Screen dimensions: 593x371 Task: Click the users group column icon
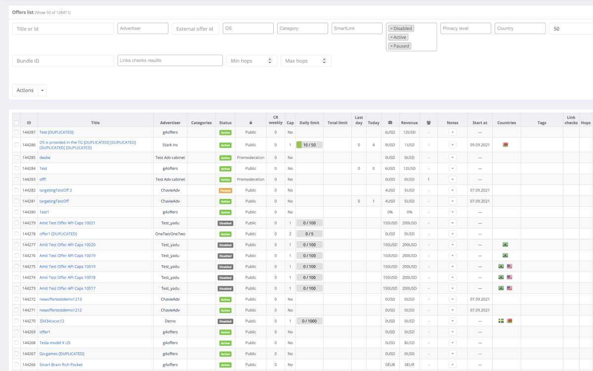tap(428, 123)
